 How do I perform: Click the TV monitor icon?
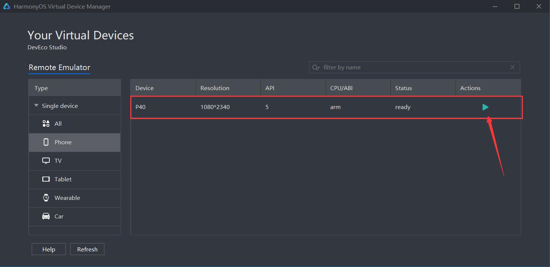point(46,161)
